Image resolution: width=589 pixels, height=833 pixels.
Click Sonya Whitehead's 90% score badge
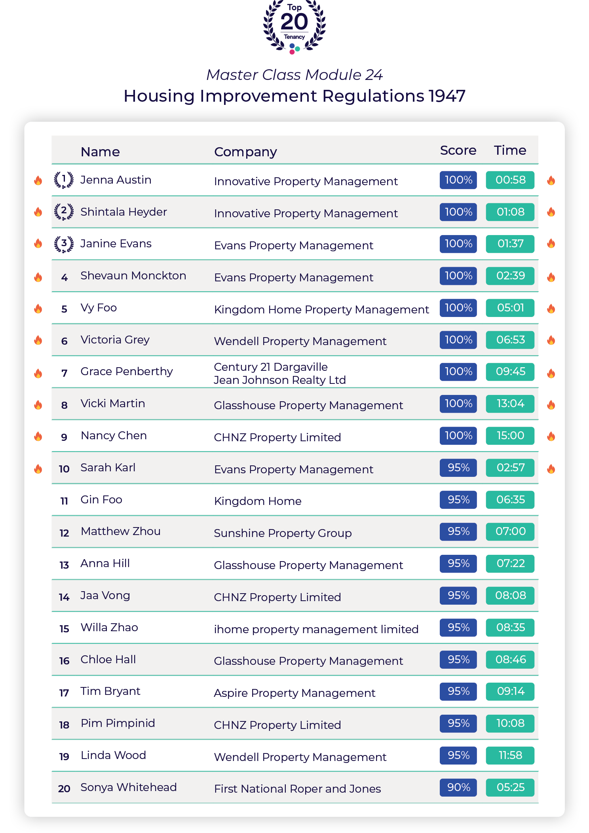pos(458,787)
